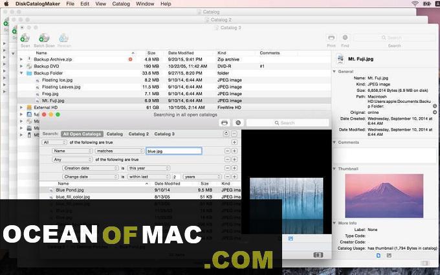Select the All Open Catalogs search scope
Screen dimensions: 440x275
(x=82, y=134)
